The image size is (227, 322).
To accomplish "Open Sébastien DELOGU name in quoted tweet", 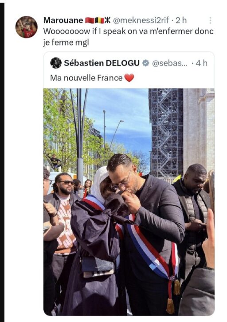I will click(102, 63).
